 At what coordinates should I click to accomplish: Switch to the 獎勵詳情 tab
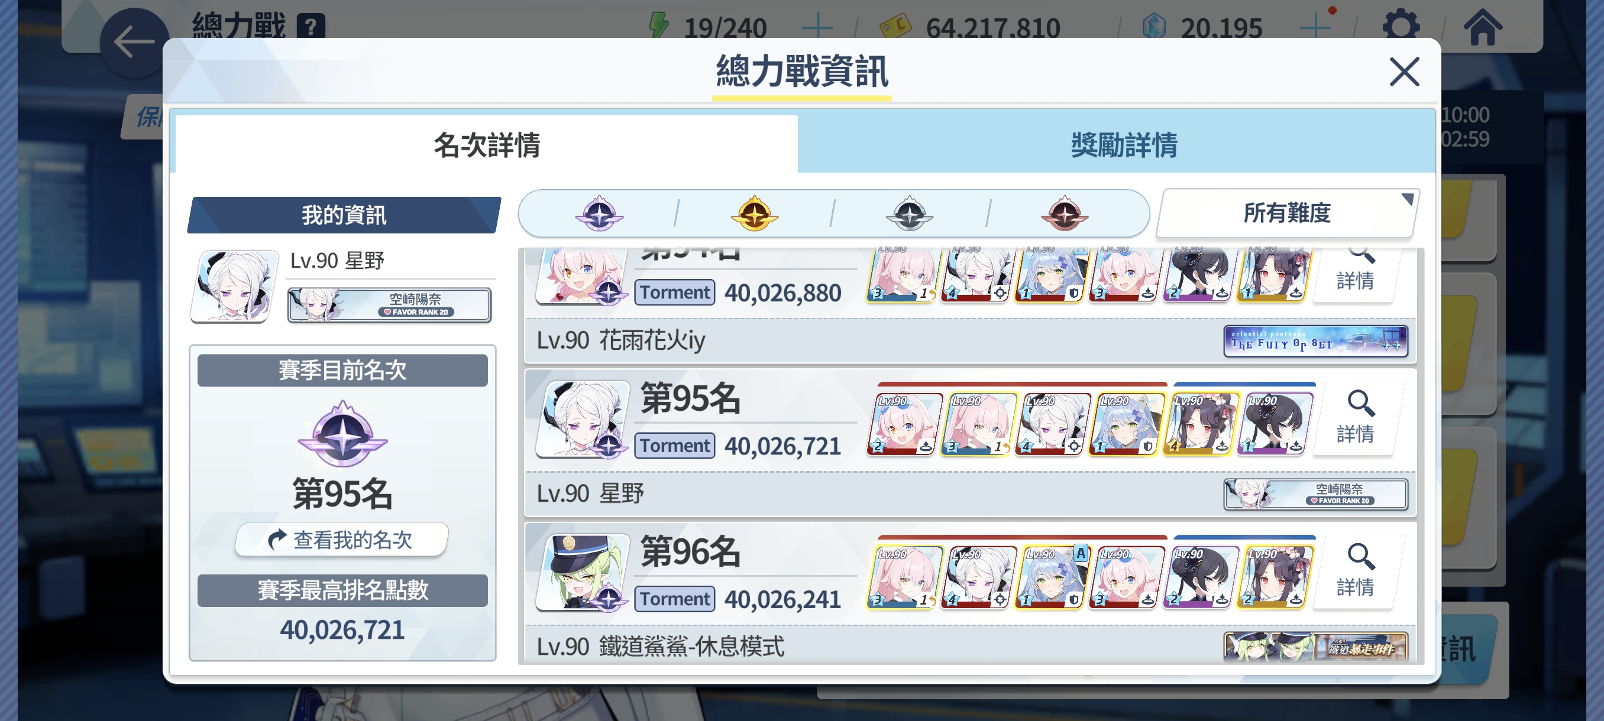coord(1123,144)
